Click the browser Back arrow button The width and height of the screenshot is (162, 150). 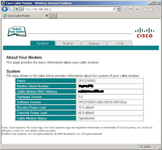[5, 9]
